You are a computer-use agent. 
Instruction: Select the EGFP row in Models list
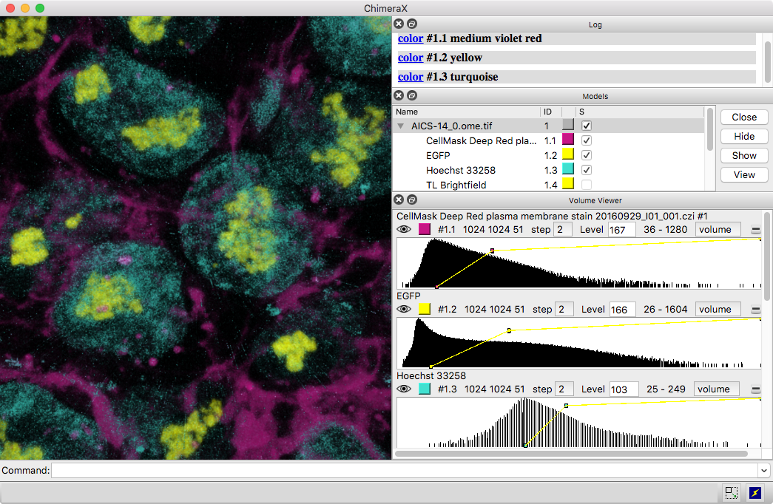coord(438,155)
